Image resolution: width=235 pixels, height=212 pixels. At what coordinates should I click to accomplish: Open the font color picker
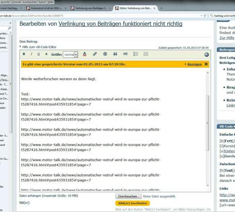point(85,54)
